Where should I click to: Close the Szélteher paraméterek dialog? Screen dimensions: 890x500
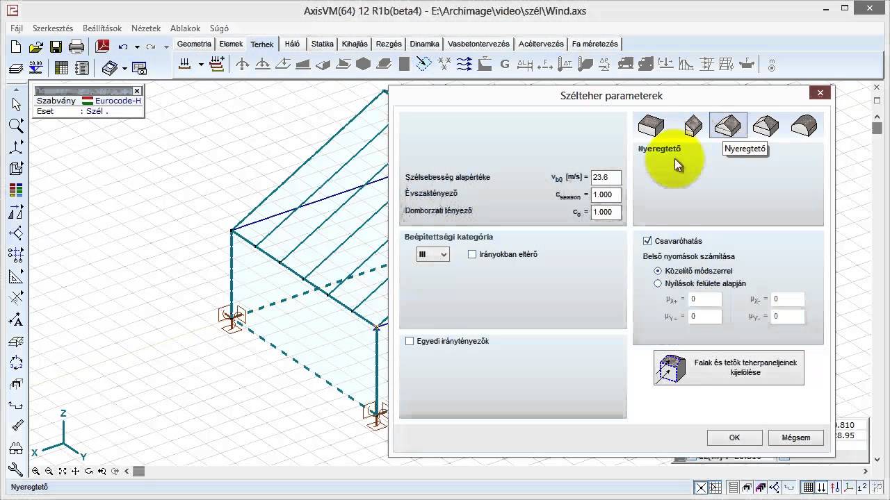point(820,93)
